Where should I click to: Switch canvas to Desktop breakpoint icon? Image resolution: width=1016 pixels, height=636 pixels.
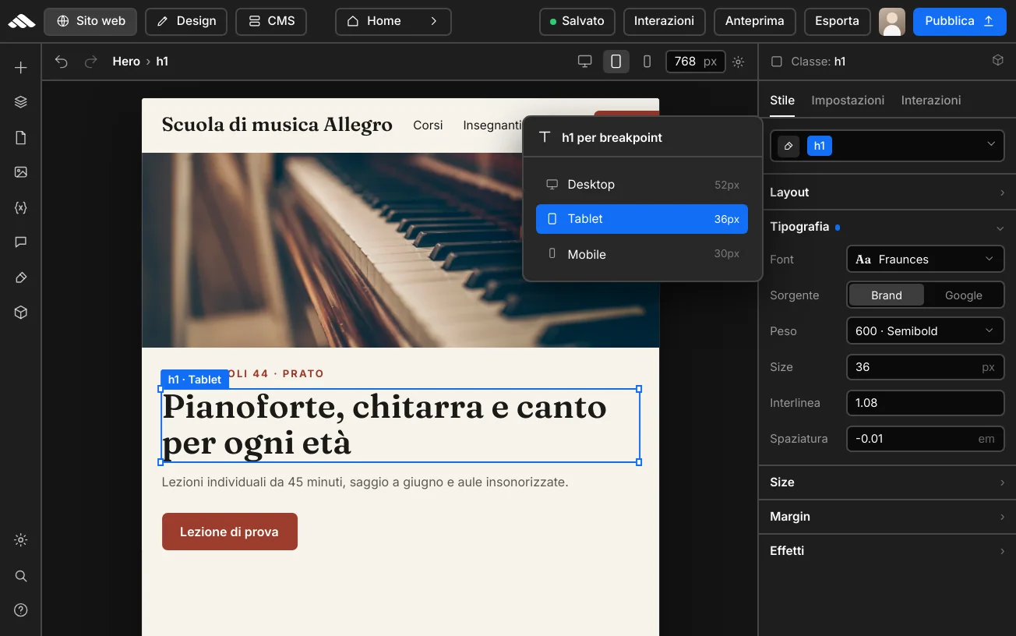click(x=585, y=62)
